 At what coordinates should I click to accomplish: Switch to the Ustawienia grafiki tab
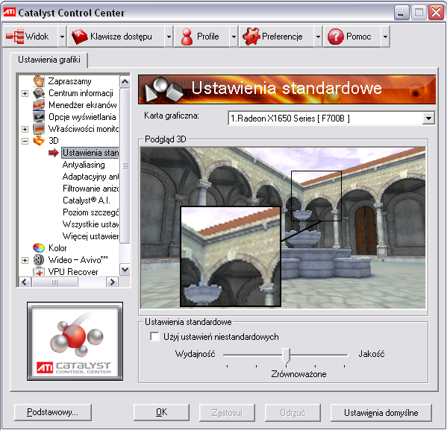[x=49, y=60]
